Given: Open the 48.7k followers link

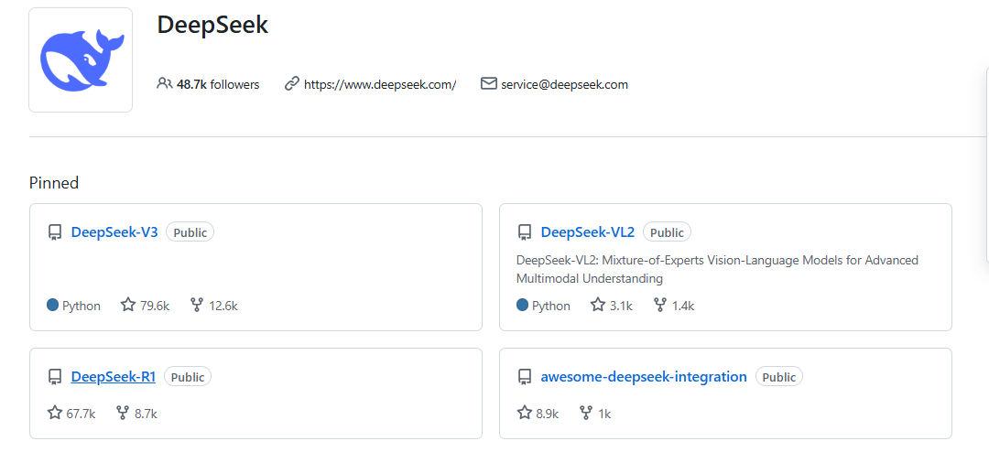Looking at the screenshot, I should [x=208, y=84].
